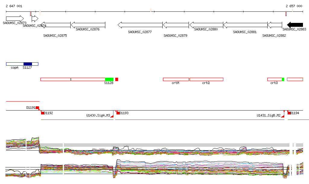Click the U1431.SigB.M2 promoter marker

(x=283, y=116)
